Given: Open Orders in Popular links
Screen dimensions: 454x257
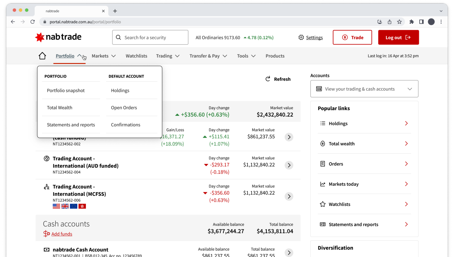Looking at the screenshot, I should (x=364, y=164).
